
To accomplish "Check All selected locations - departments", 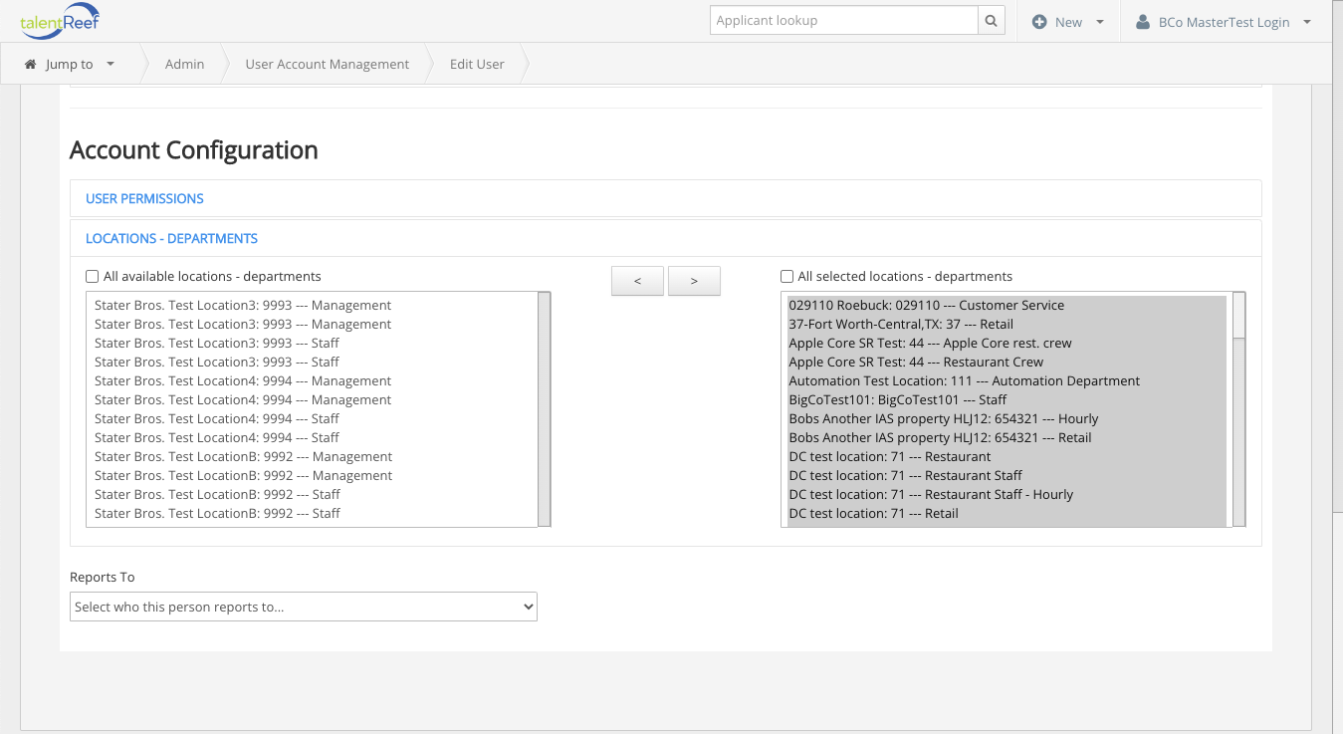I will click(787, 277).
